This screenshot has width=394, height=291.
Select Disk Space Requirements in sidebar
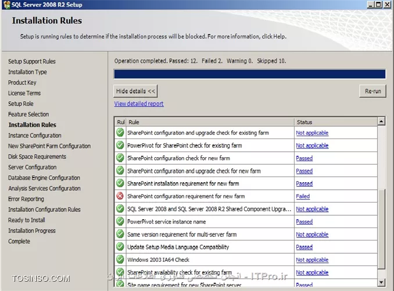pos(37,157)
